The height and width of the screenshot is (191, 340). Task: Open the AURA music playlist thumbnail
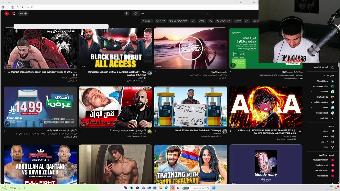(266, 107)
